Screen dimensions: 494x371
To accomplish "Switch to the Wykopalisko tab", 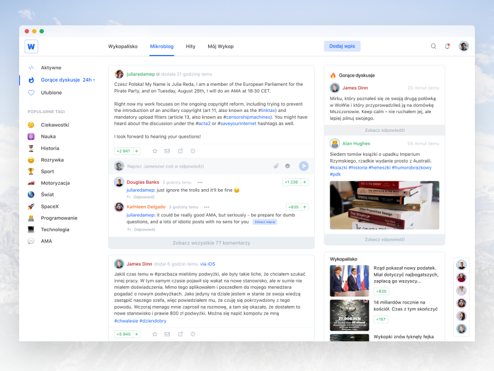I will pos(123,46).
